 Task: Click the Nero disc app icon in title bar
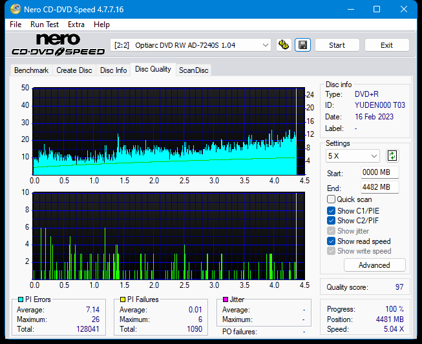coord(16,10)
